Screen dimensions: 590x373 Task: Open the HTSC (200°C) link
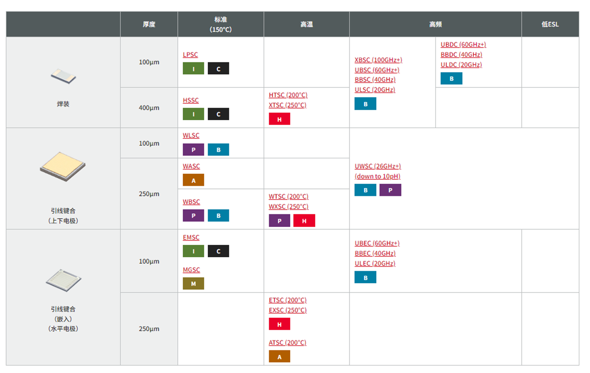point(288,95)
